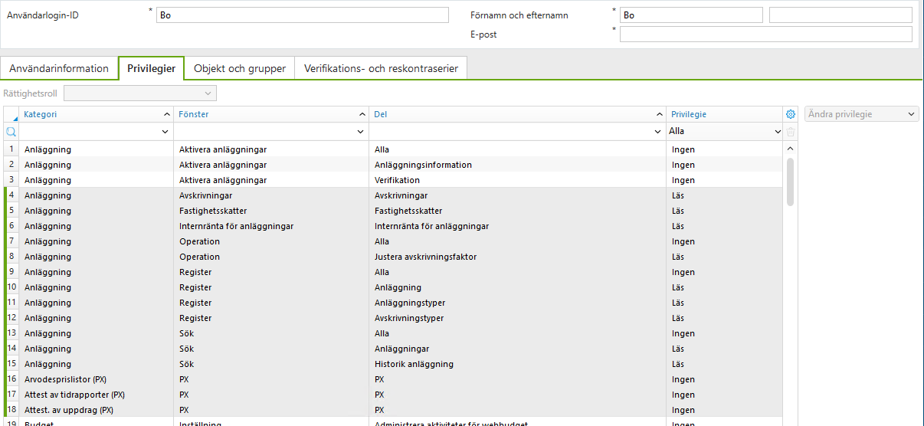
Task: Expand the Fönster filter dropdown
Action: [361, 132]
